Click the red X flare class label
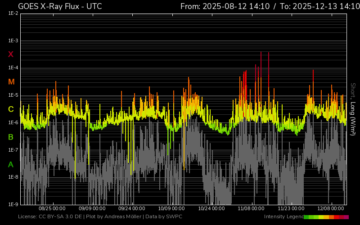The image size is (360, 225). [x=11, y=54]
